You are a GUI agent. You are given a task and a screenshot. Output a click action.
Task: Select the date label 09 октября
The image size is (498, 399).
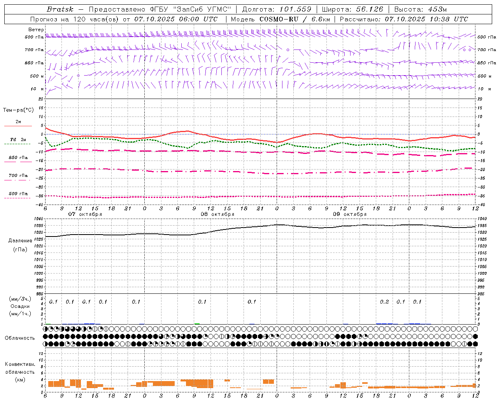click(x=350, y=214)
